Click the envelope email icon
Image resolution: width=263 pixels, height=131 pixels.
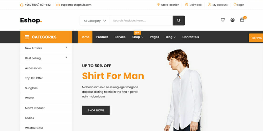click(x=58, y=5)
